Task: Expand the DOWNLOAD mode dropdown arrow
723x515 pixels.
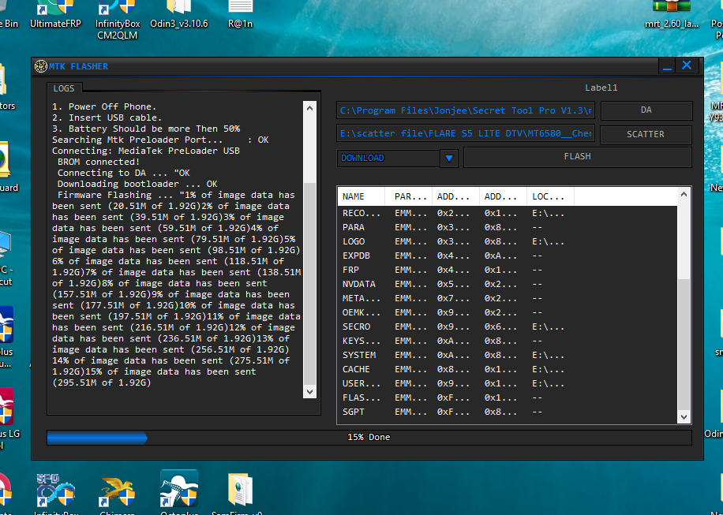Action: click(448, 159)
